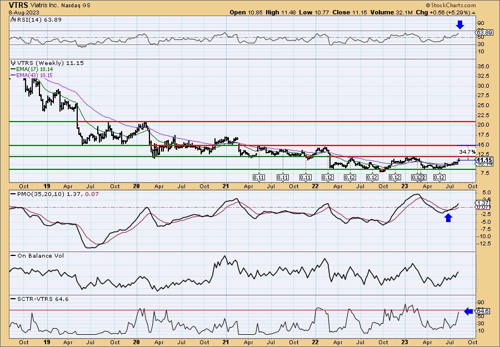Screen dimensions: 500x347
Task: Click the year 20 label on price time axis
Action: pos(137,186)
